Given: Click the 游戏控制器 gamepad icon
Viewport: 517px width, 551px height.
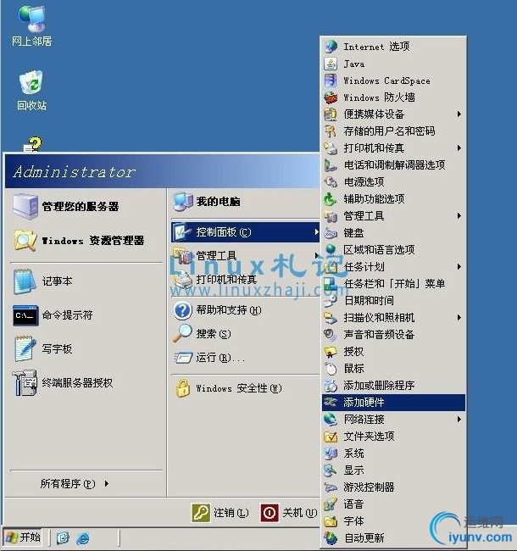Looking at the screenshot, I should click(331, 487).
